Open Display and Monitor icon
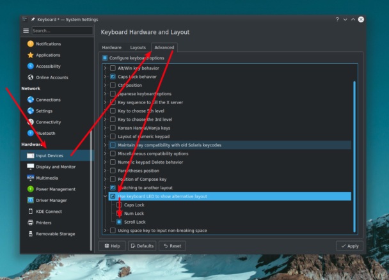Viewport: 389px width, 280px height. click(31, 167)
